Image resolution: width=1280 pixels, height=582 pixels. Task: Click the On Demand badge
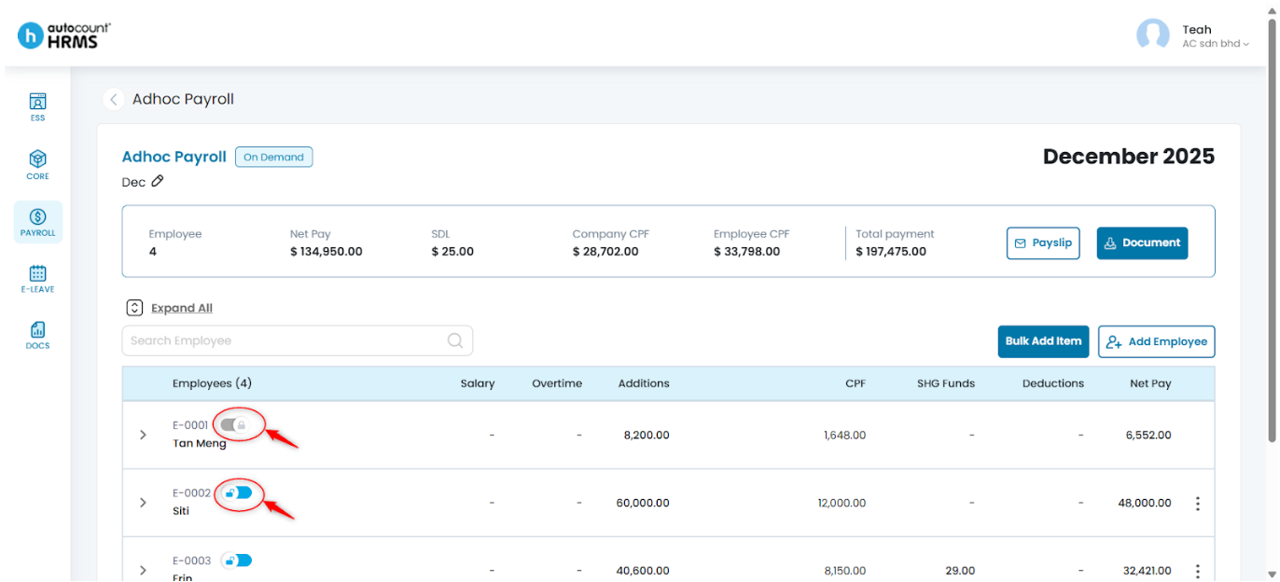[273, 157]
